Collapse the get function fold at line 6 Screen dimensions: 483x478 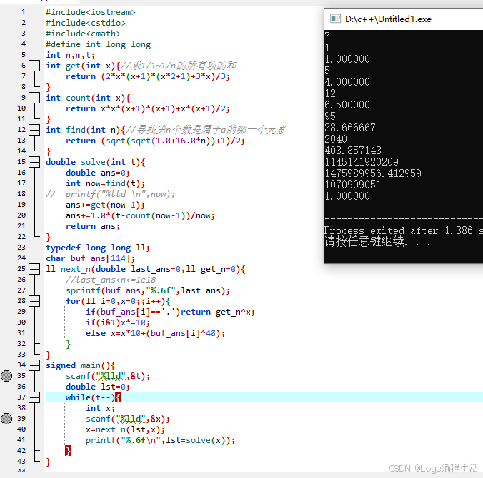34,66
